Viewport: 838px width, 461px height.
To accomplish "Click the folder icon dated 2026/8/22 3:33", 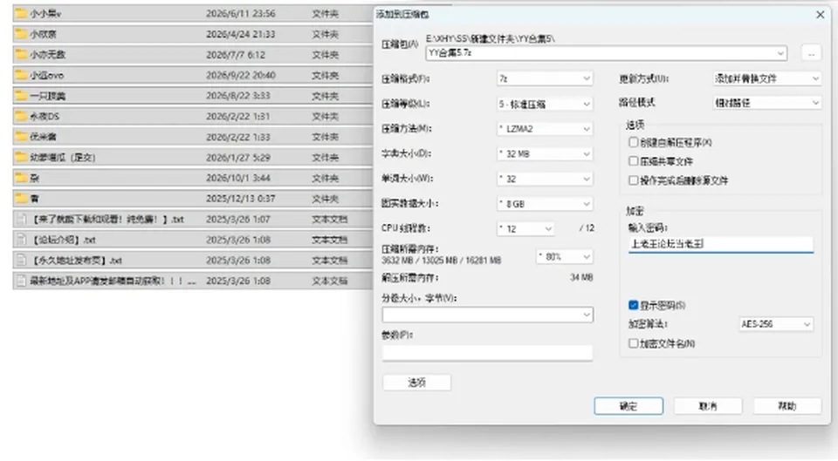I will point(21,96).
